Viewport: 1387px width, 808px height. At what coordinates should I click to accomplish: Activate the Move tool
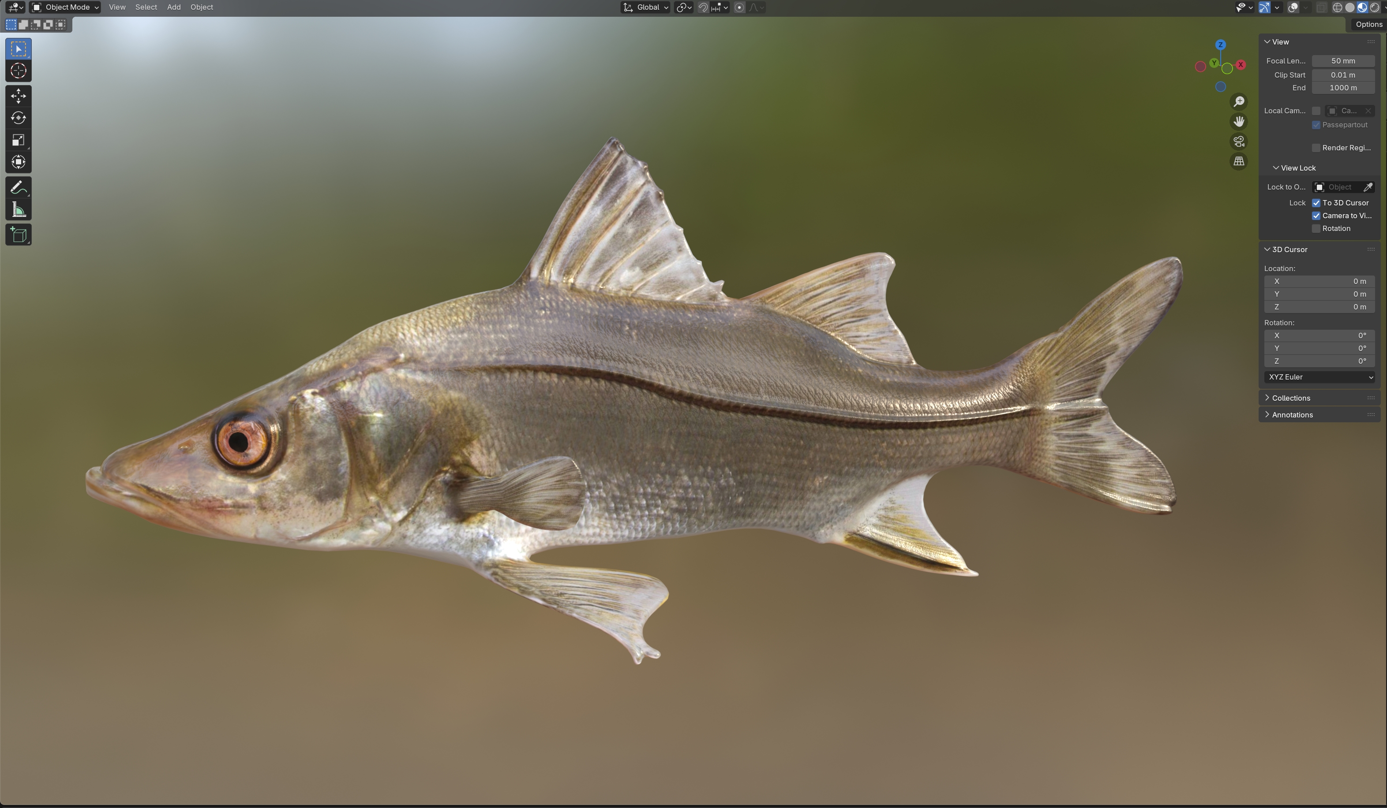(18, 96)
